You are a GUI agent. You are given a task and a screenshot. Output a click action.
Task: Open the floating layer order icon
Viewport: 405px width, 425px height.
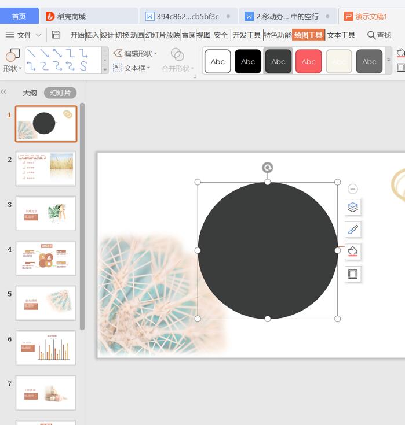tap(353, 208)
